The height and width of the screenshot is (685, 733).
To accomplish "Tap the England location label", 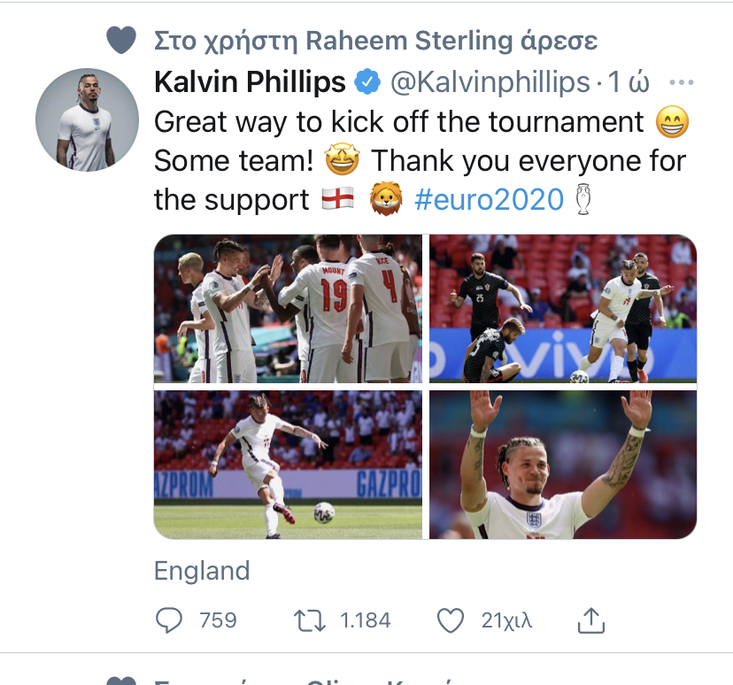I will 202,571.
